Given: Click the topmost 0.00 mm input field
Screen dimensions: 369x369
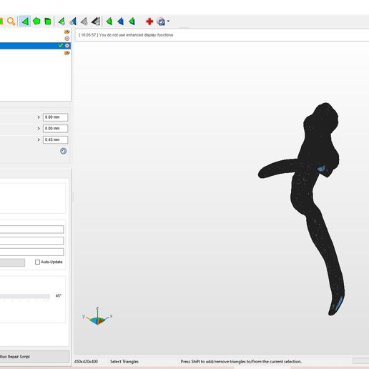Looking at the screenshot, I should coord(55,117).
